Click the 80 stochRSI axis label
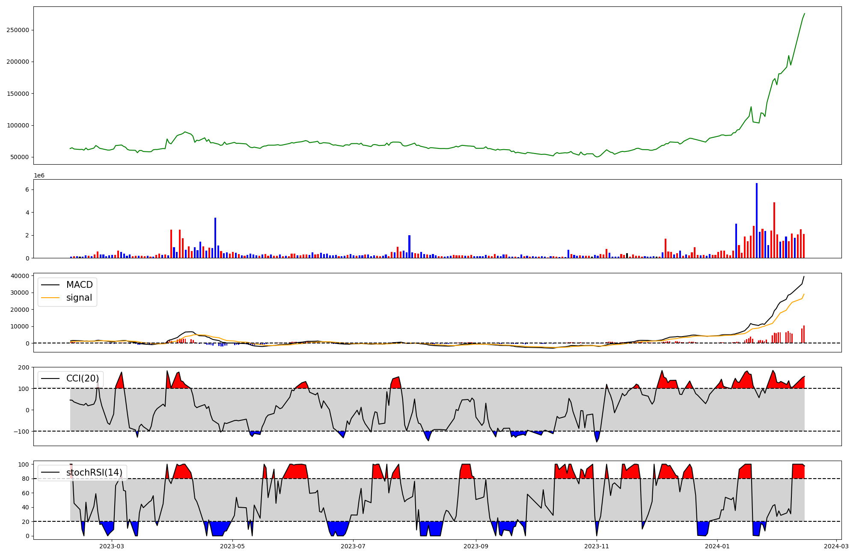Viewport: 856px width, 556px height. (25, 479)
